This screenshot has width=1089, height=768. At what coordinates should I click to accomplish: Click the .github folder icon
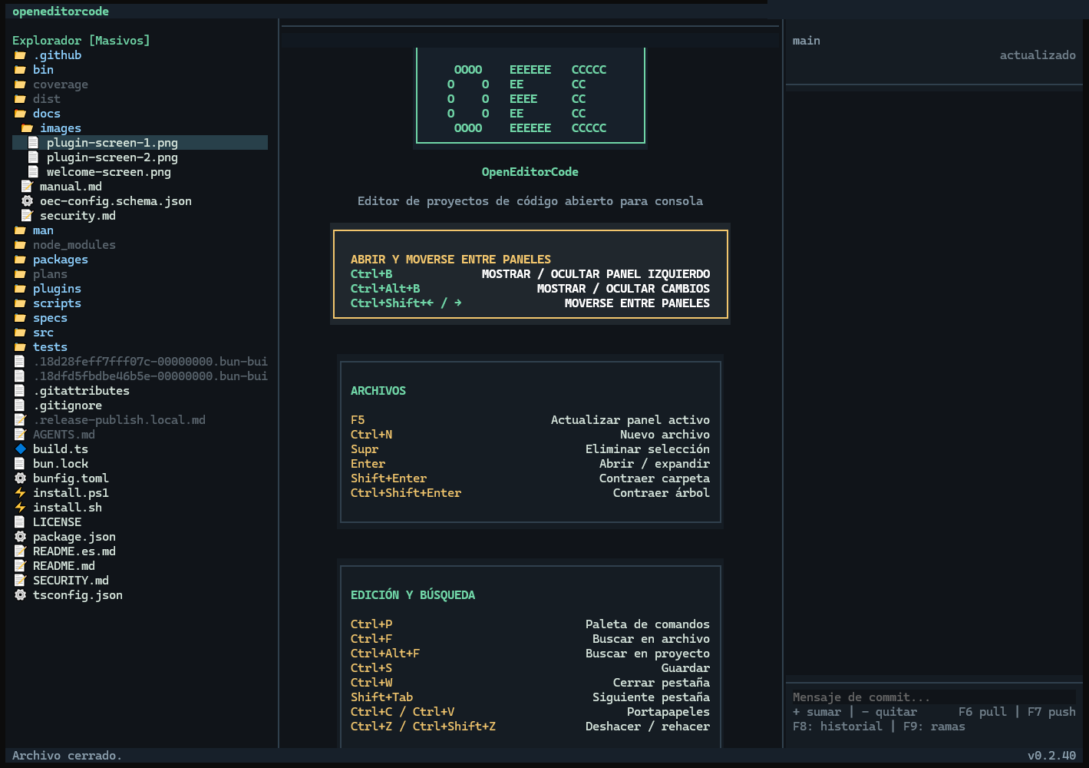point(20,55)
